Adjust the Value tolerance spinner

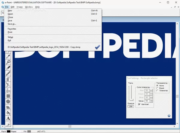coord(151,101)
